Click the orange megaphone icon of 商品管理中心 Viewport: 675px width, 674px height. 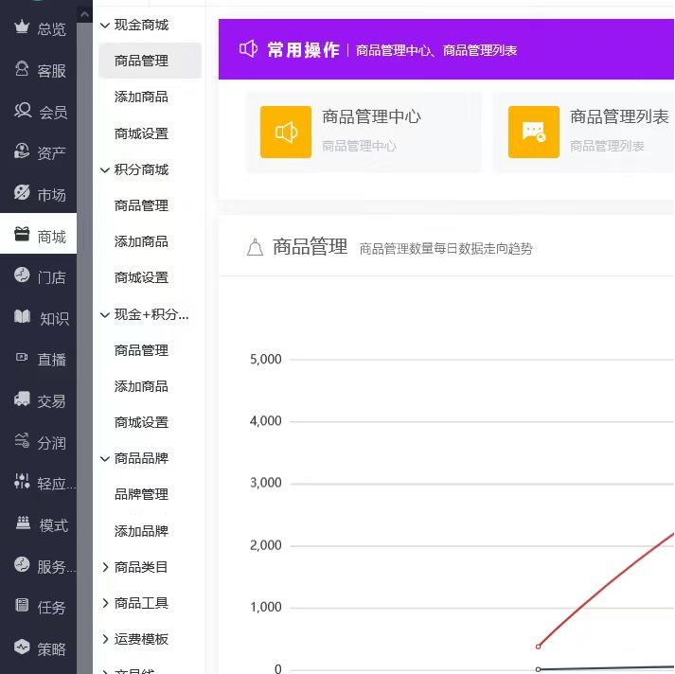286,133
